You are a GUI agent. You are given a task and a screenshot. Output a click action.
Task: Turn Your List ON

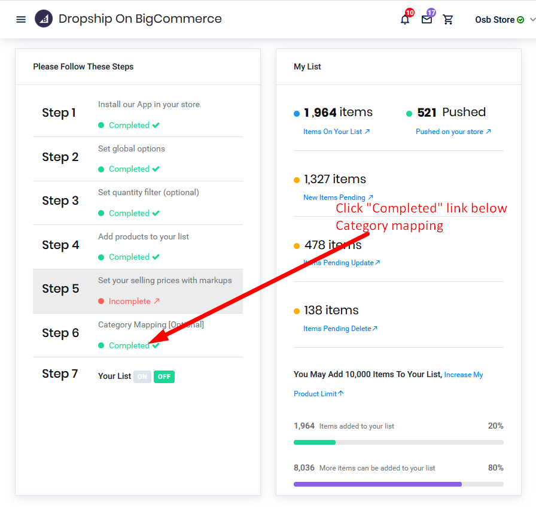[142, 377]
